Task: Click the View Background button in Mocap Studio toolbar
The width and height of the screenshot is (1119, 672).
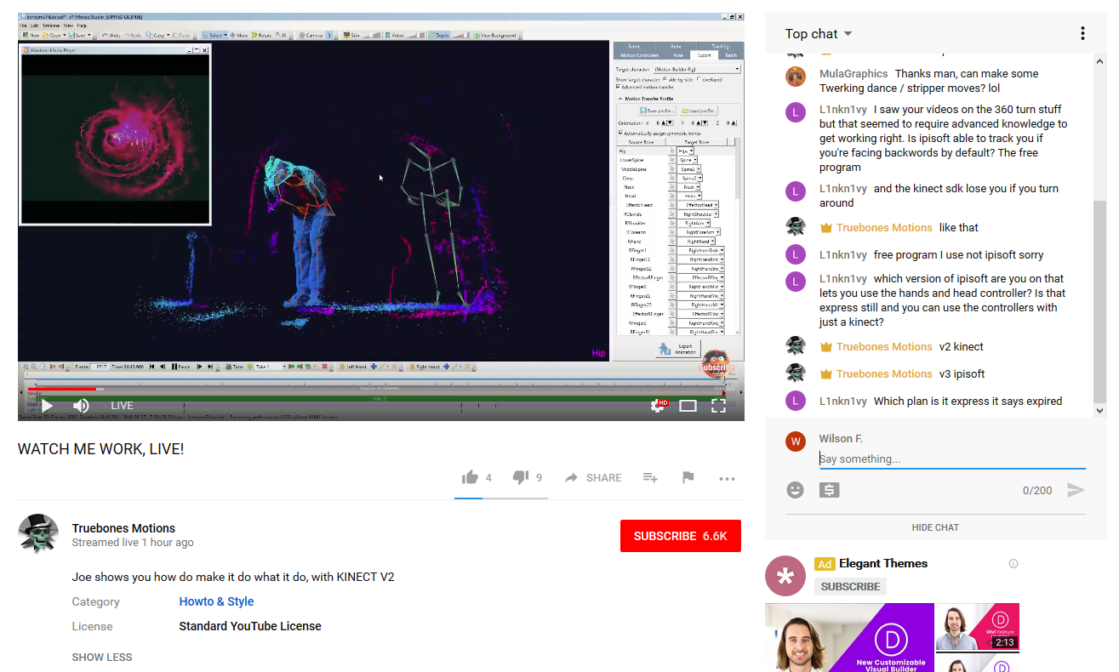Action: pos(494,35)
